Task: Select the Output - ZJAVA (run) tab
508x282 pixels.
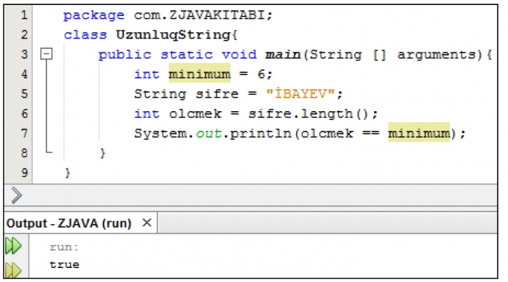Action: click(x=69, y=224)
